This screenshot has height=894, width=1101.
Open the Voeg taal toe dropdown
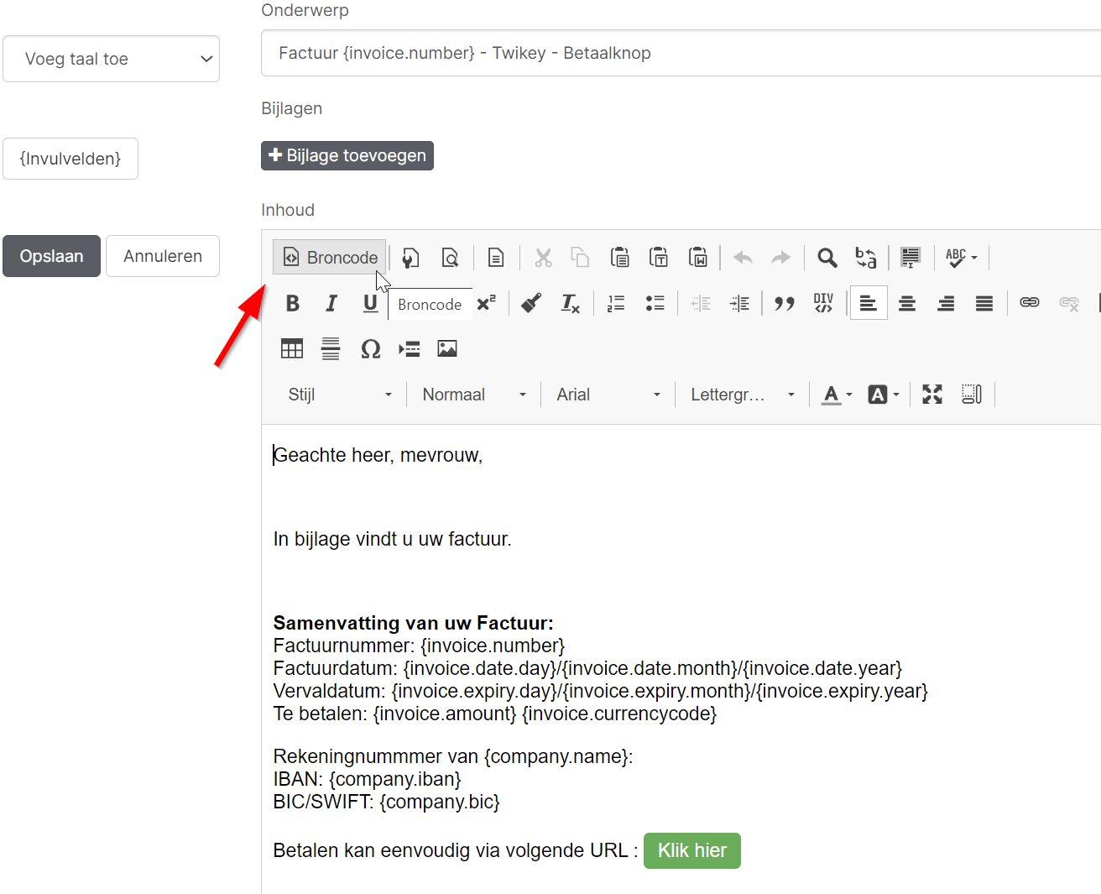[111, 59]
